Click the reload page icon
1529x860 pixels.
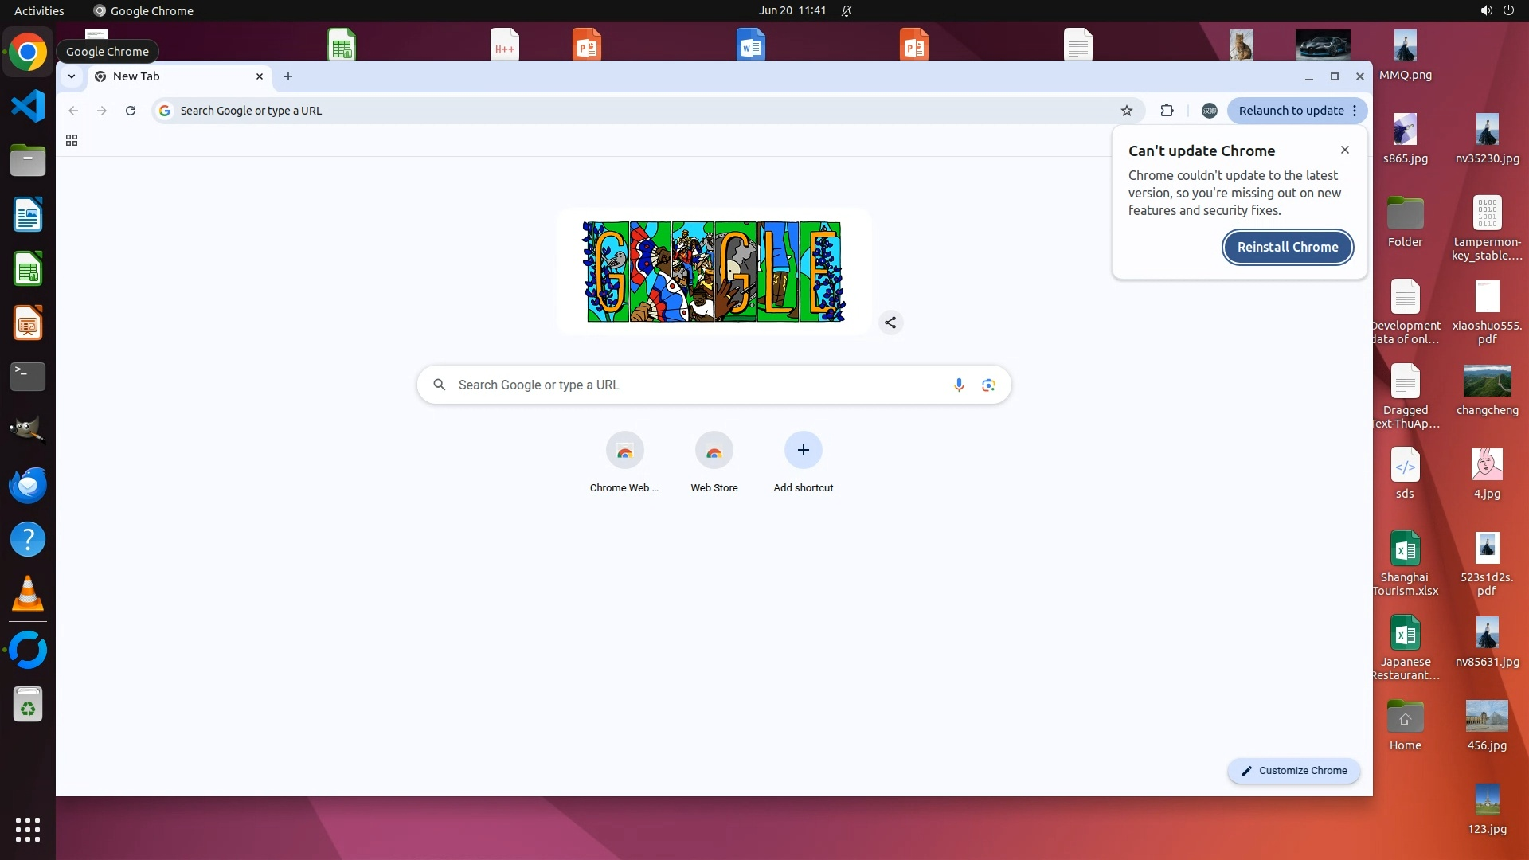click(131, 111)
